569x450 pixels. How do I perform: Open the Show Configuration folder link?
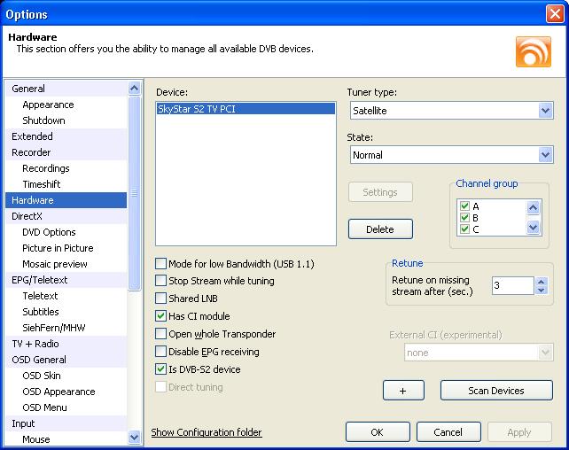coord(207,432)
